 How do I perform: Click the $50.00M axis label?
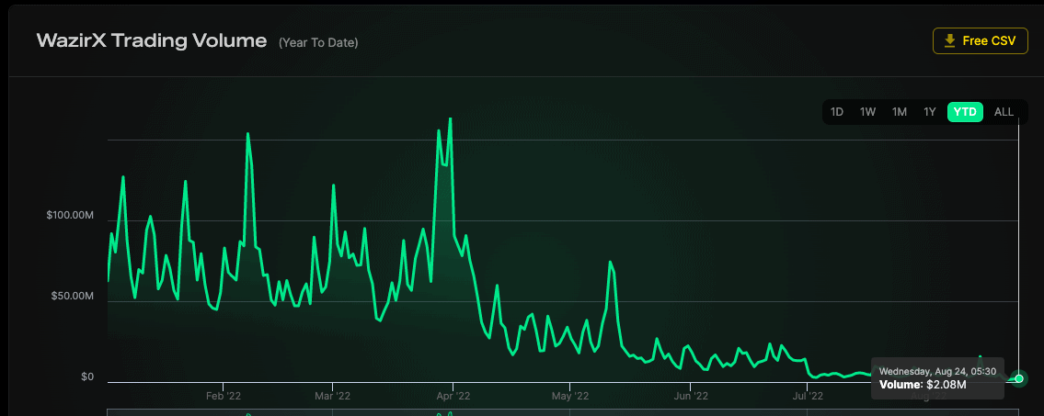tap(72, 295)
